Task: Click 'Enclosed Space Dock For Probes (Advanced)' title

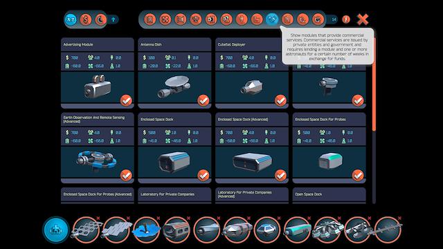Action: click(x=98, y=194)
